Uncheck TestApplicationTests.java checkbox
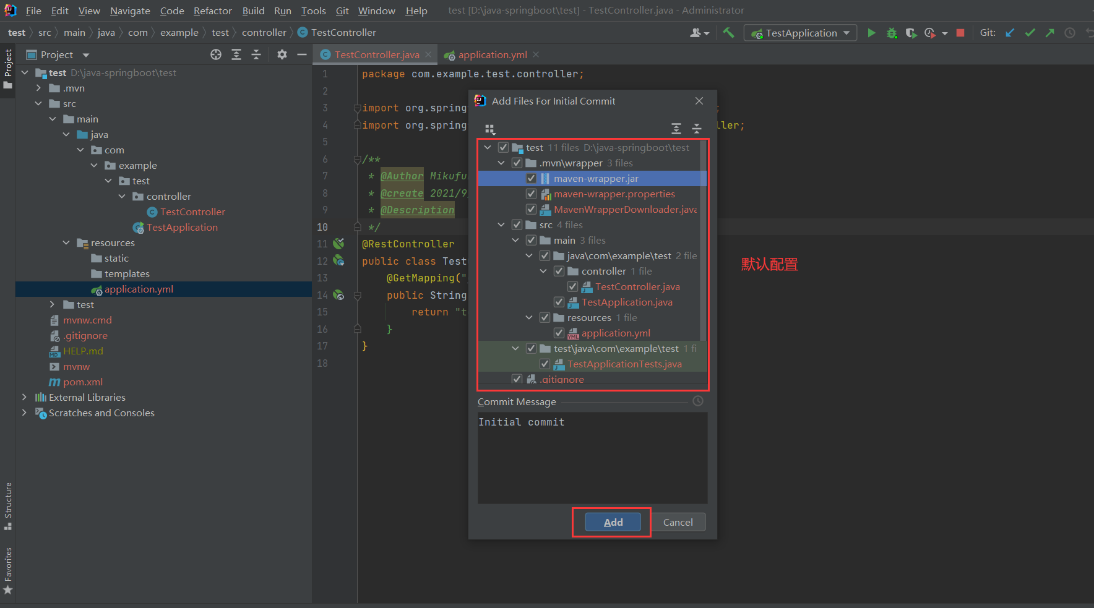 545,364
